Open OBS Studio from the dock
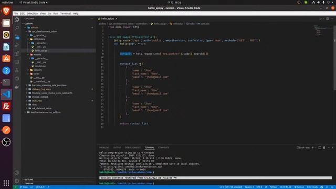The width and height of the screenshot is (336, 189). [6, 142]
